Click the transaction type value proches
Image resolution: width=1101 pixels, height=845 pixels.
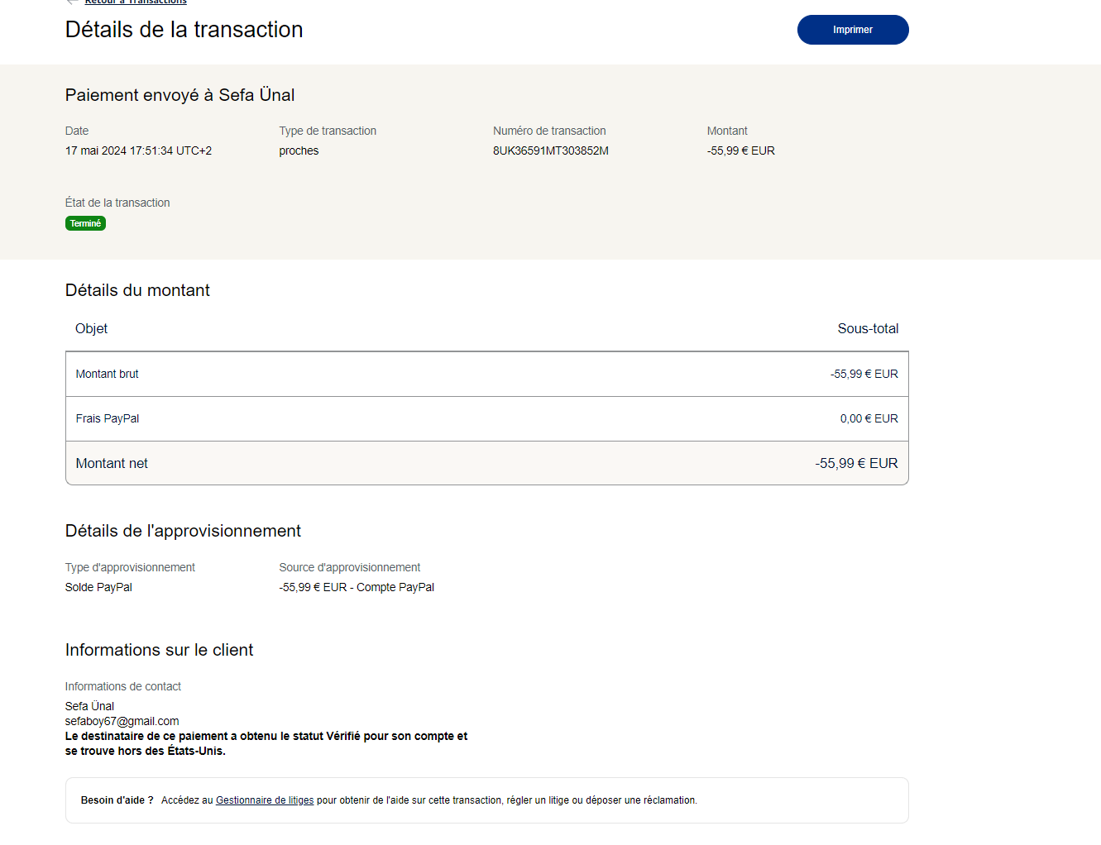tap(299, 150)
